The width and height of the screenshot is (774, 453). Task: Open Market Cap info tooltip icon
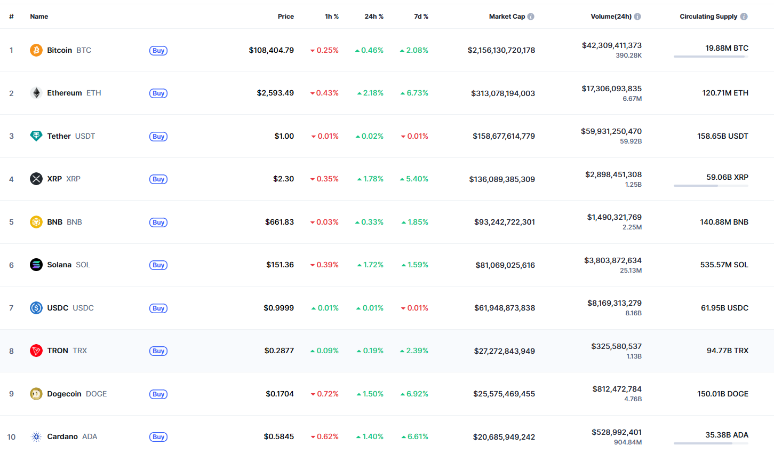click(531, 17)
